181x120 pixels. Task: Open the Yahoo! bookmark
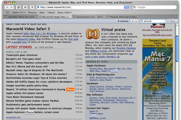tap(51, 12)
